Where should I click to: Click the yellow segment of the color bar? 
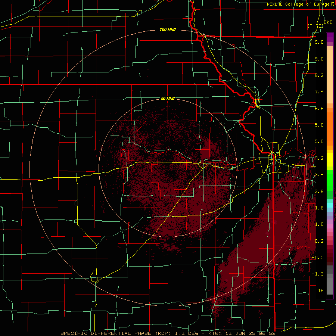pyautogui.click(x=330, y=160)
